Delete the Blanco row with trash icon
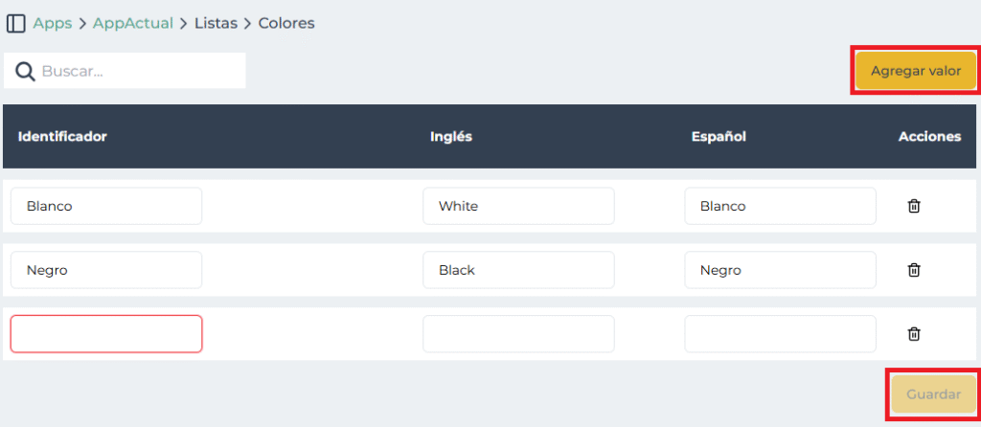 pos(914,206)
